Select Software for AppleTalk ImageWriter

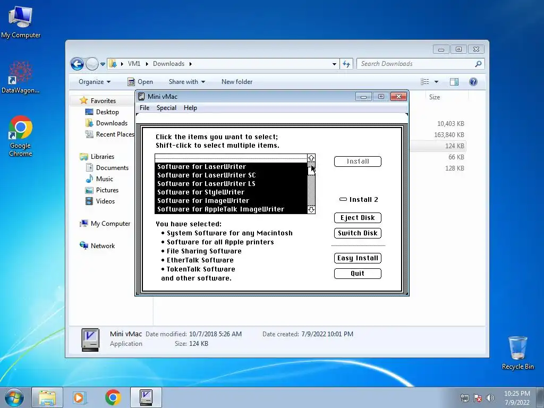[231, 209]
